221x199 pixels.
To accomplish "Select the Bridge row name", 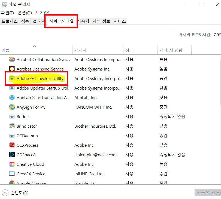I will click(23, 117).
